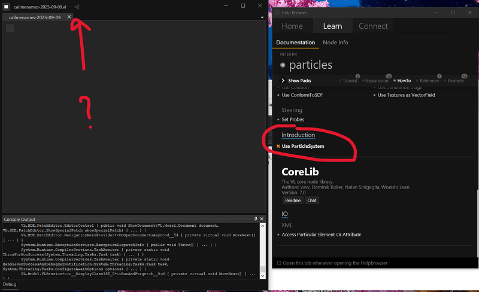Open the document tab list dropdown
The width and height of the screenshot is (479, 292).
point(262,17)
